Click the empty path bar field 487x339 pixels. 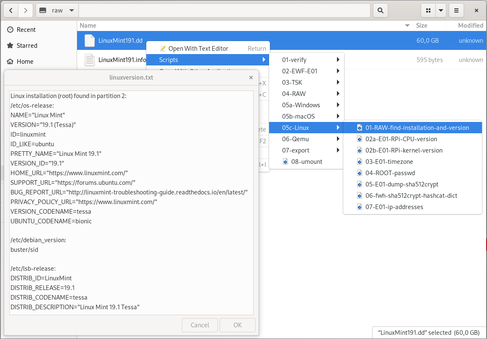coord(224,10)
